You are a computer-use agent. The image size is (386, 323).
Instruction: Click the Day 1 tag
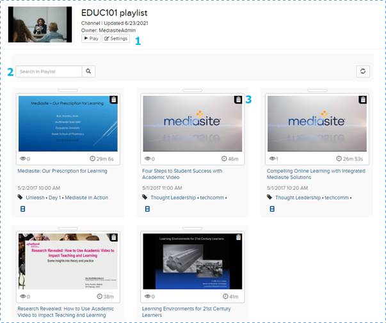pyautogui.click(x=54, y=198)
